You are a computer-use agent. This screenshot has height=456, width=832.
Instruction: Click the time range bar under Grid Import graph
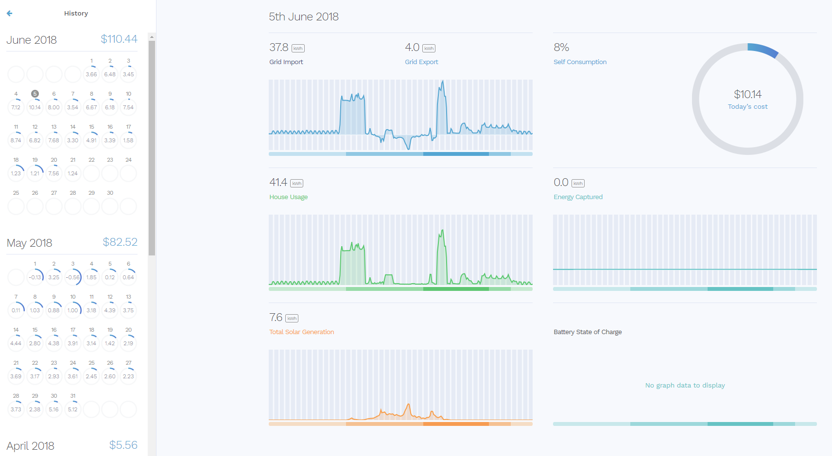point(400,154)
